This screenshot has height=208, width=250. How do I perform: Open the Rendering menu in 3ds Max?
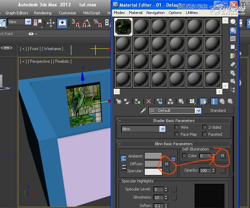[x=43, y=13]
